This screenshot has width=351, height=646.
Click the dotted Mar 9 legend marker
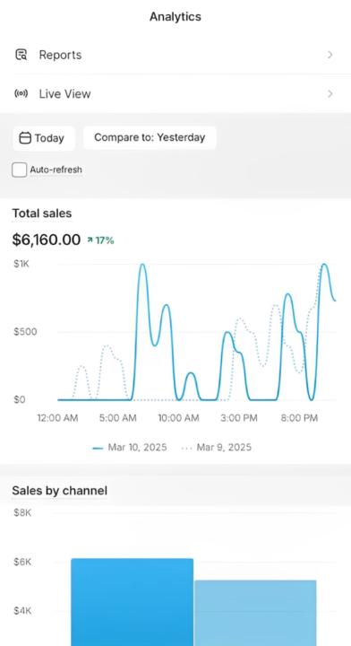click(186, 448)
